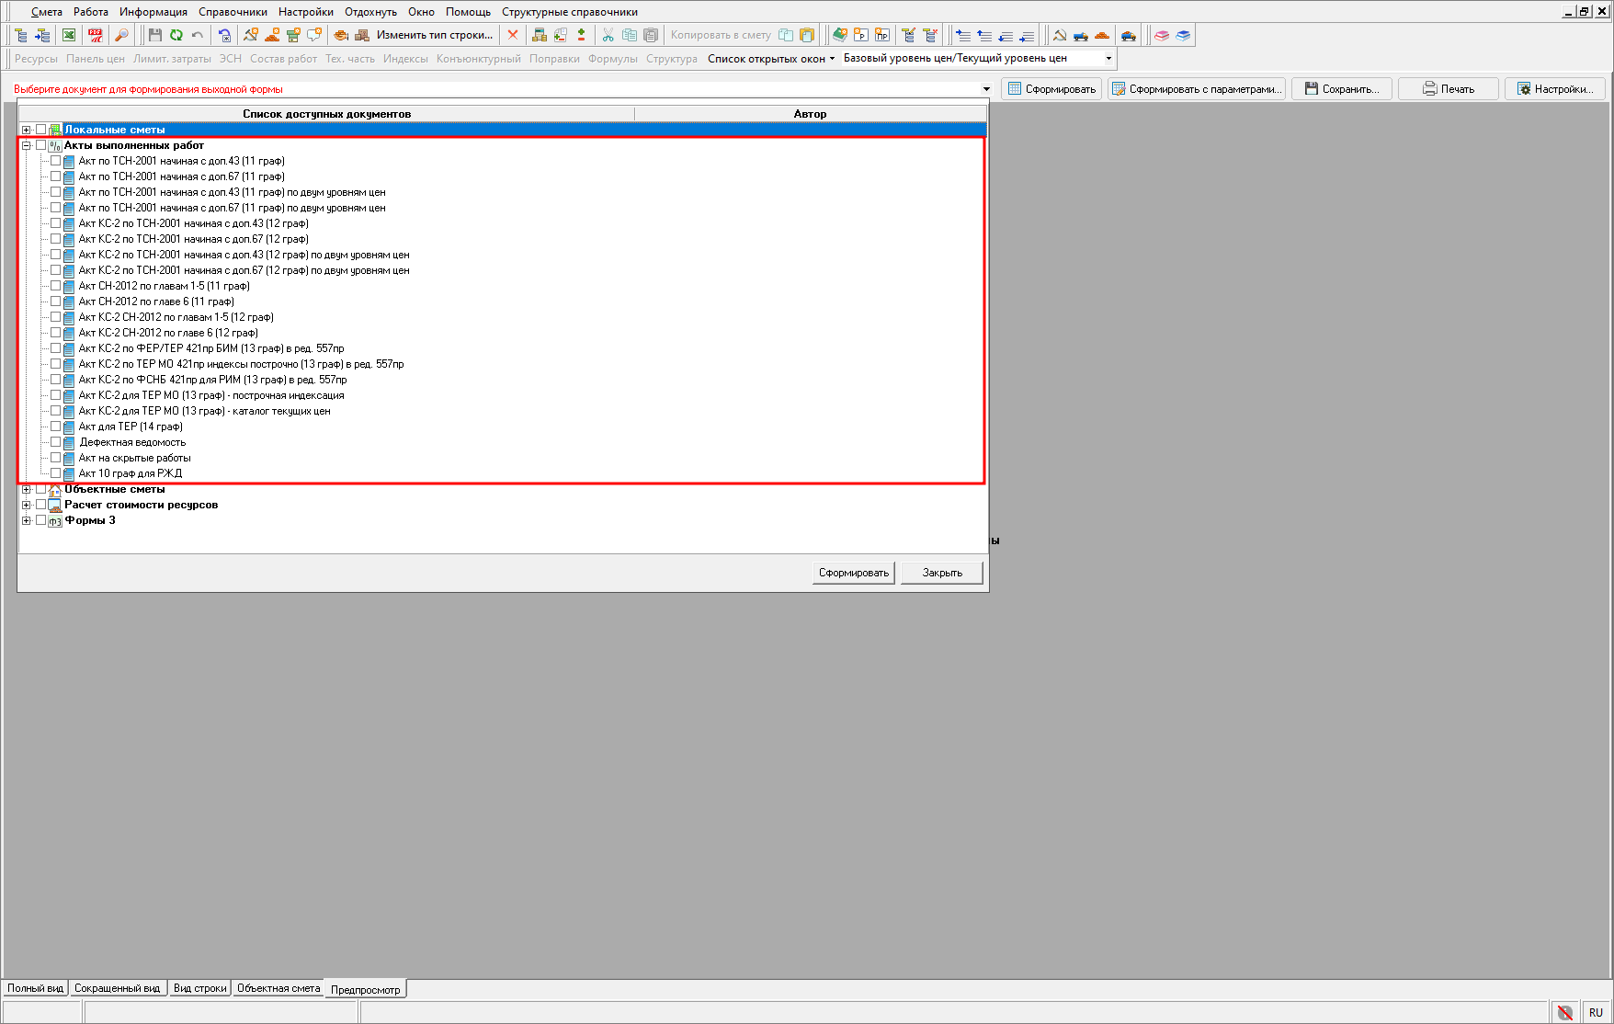Expand the 'Объектные сметы' tree node
The width and height of the screenshot is (1614, 1024).
pos(27,489)
